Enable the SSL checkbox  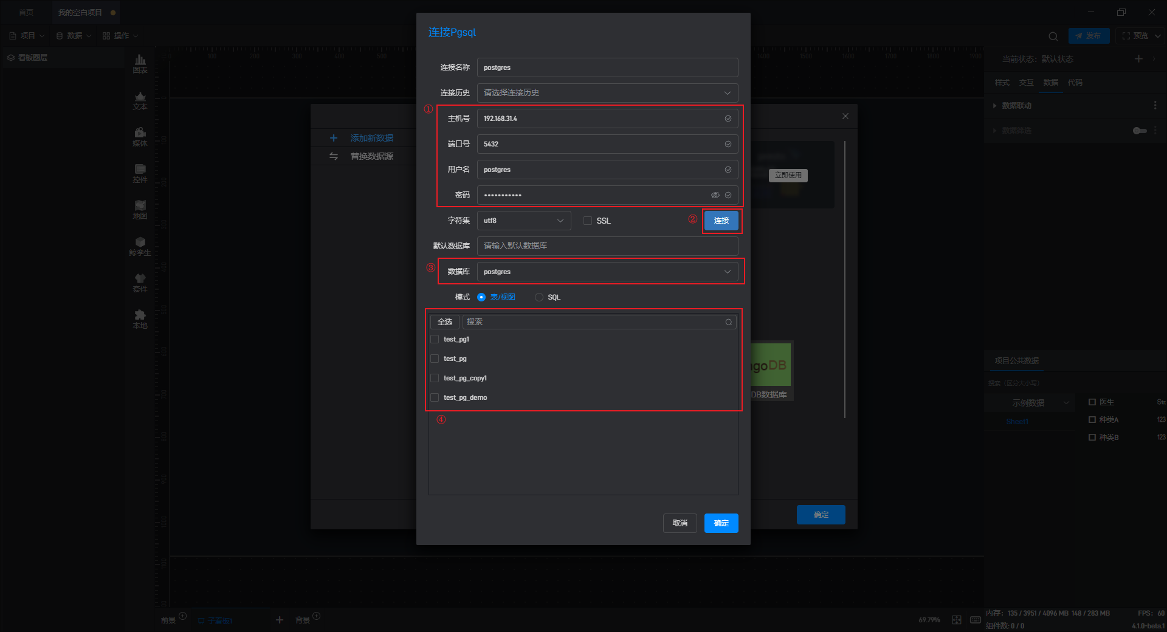point(588,221)
